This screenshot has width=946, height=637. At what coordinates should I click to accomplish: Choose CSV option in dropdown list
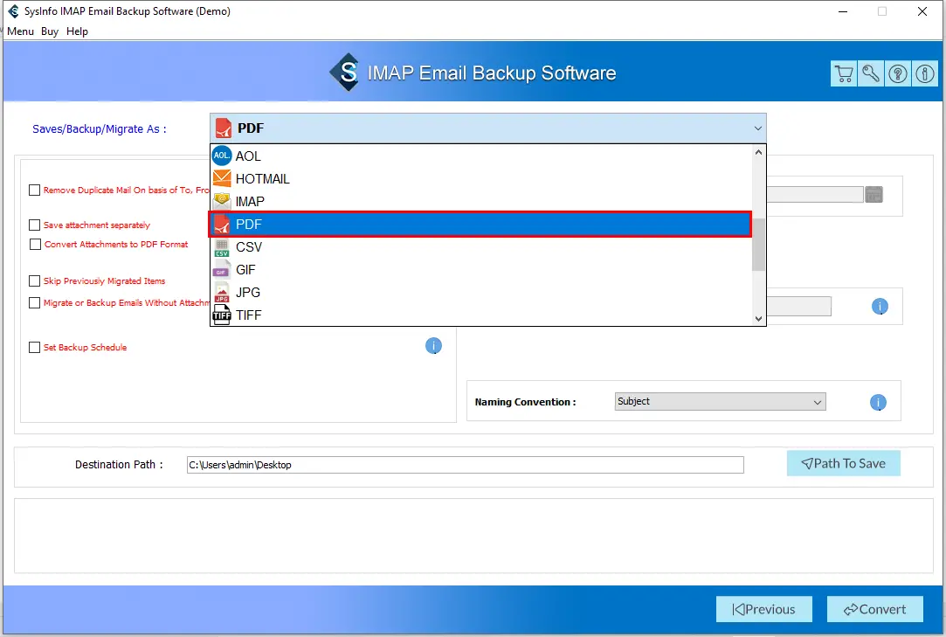[x=248, y=247]
